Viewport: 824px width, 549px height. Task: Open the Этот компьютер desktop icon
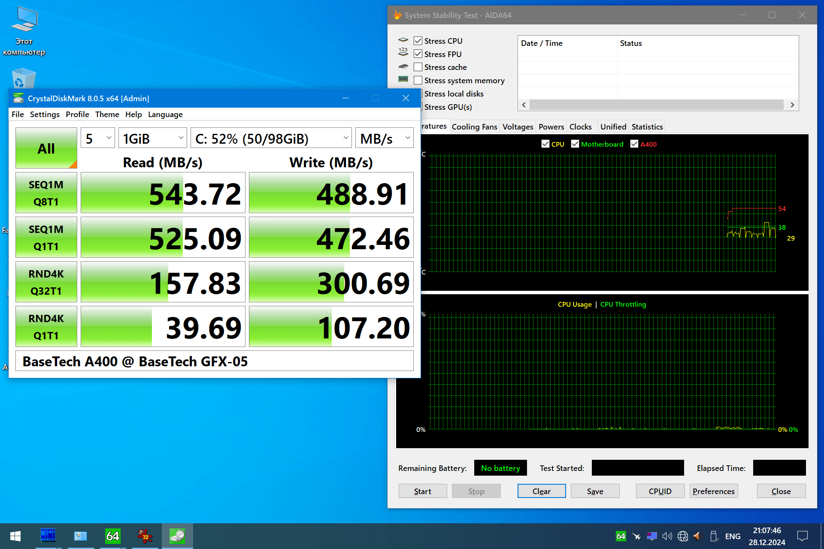[24, 31]
